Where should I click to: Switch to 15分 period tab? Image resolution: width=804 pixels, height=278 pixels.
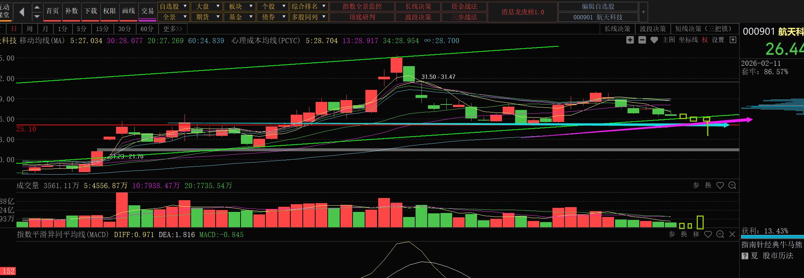[x=103, y=29]
